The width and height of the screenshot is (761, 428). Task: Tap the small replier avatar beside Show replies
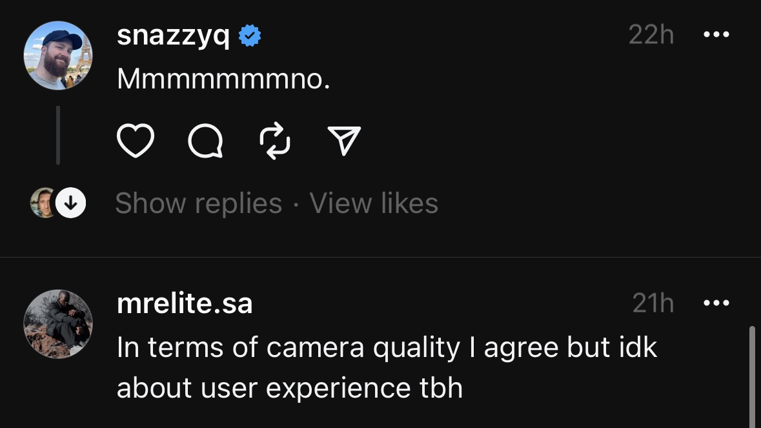pyautogui.click(x=43, y=203)
